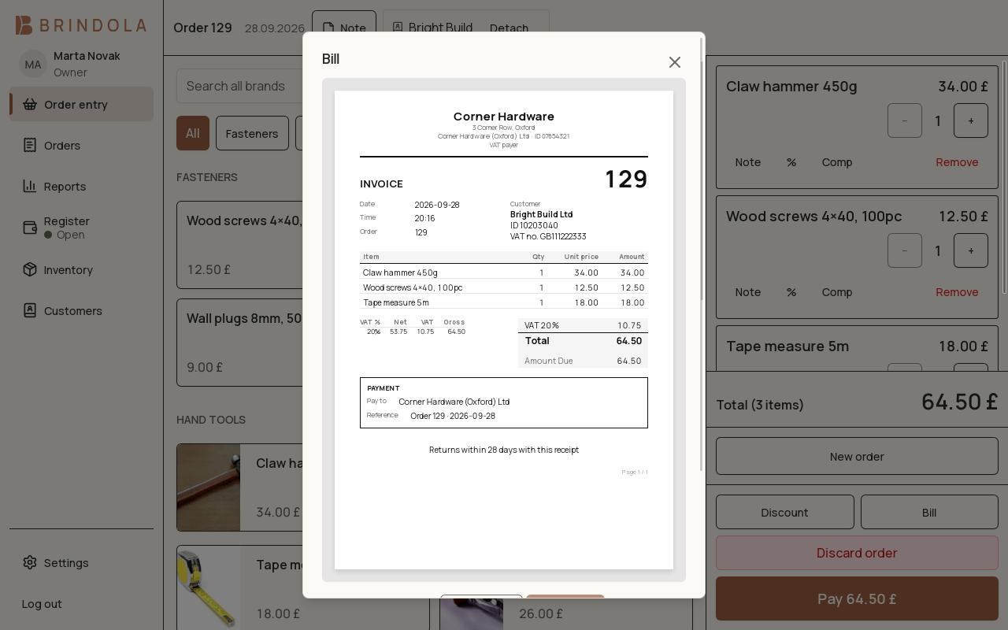Open the order Discount button

point(785,512)
